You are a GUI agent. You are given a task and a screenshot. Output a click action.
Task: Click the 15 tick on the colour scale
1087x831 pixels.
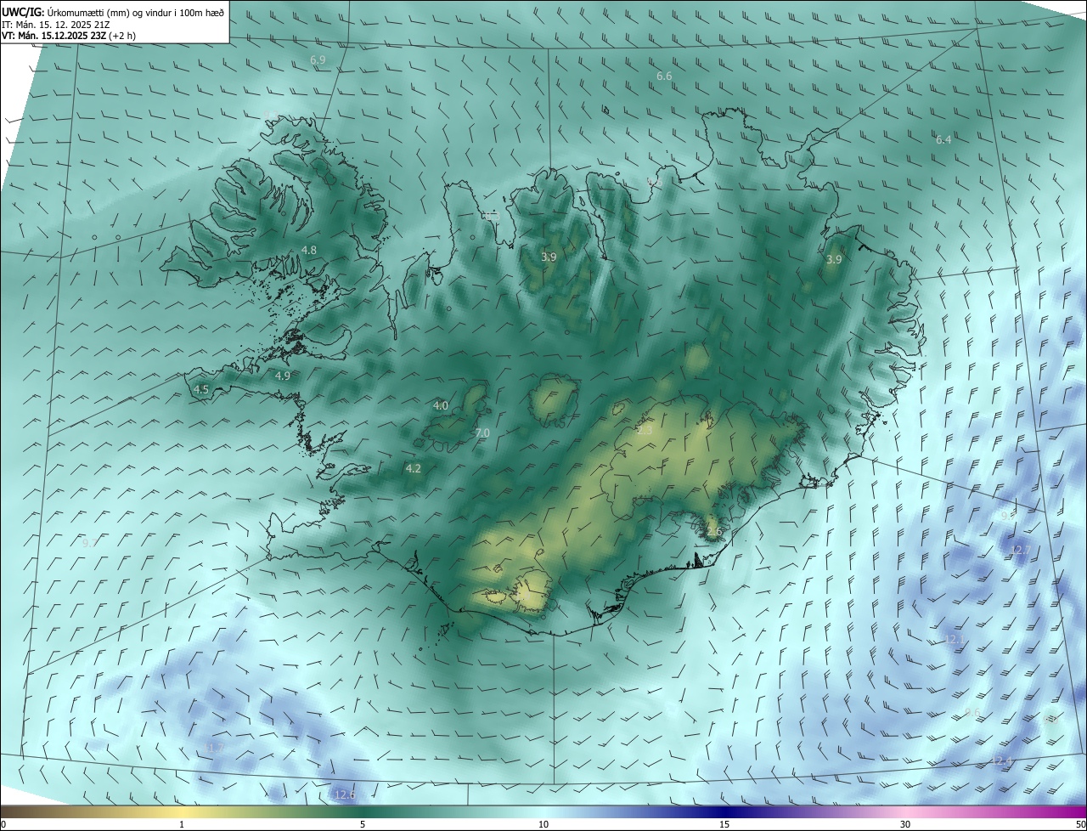pos(724,824)
